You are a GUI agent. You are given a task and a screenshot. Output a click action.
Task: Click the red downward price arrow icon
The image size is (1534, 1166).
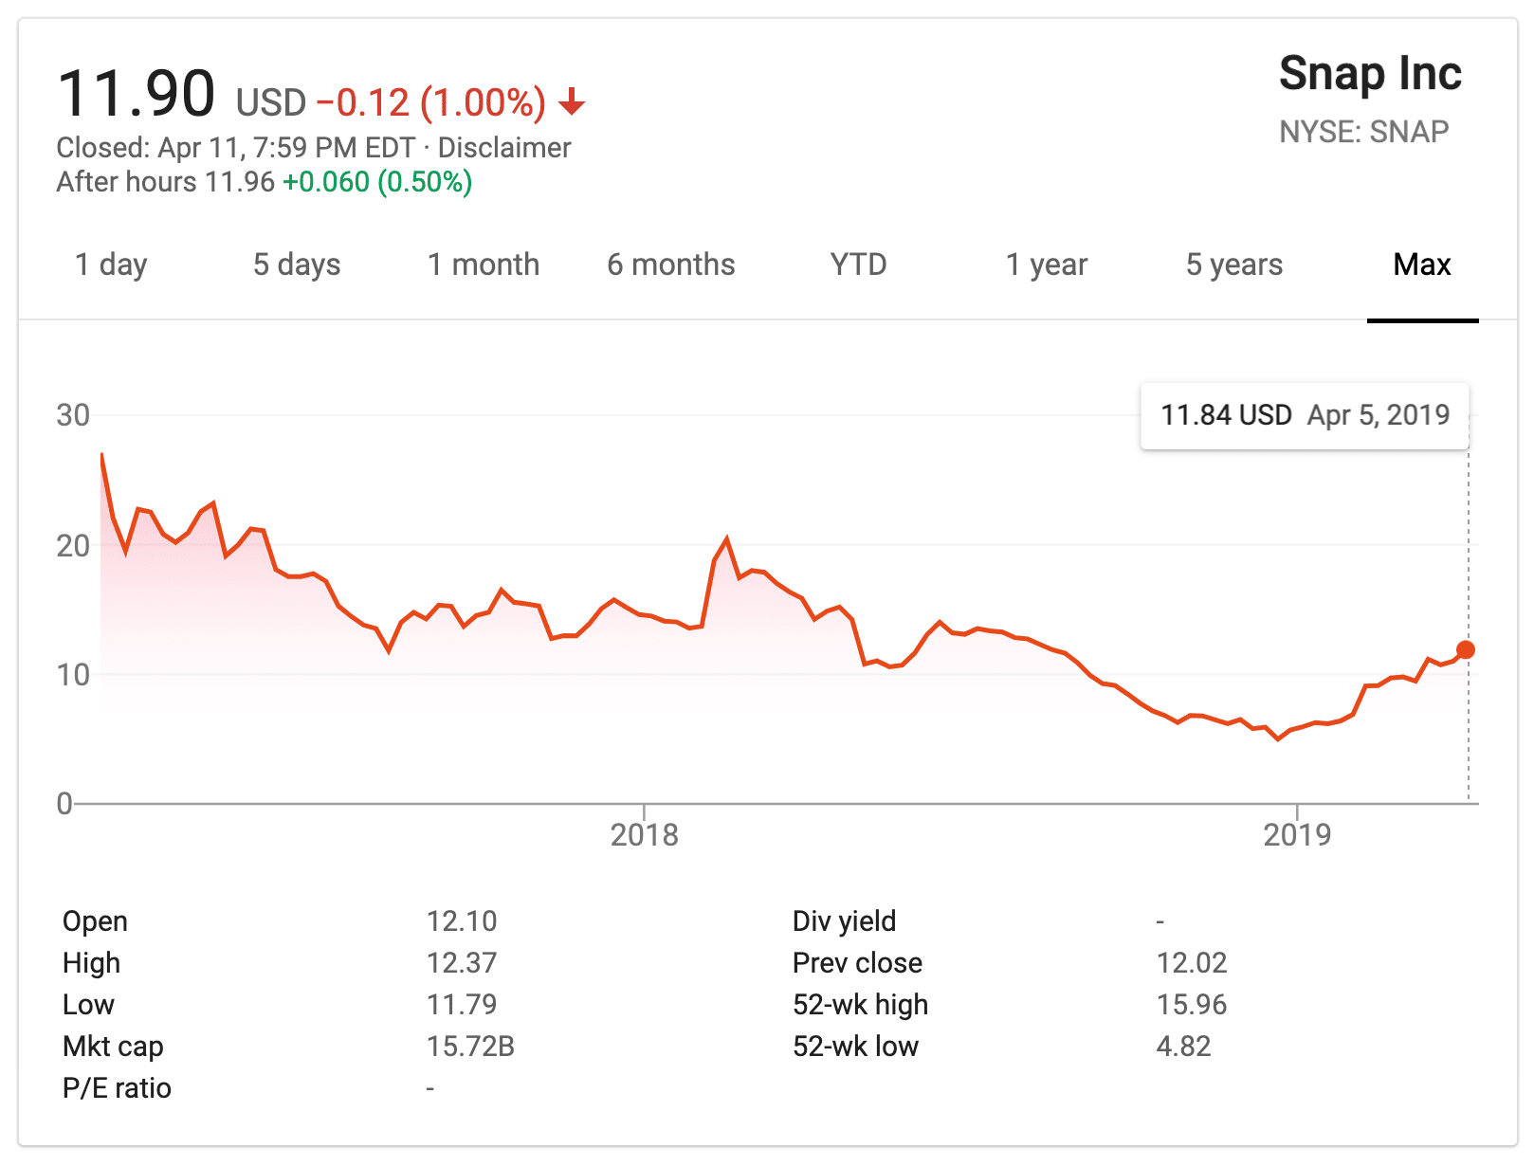(x=573, y=104)
